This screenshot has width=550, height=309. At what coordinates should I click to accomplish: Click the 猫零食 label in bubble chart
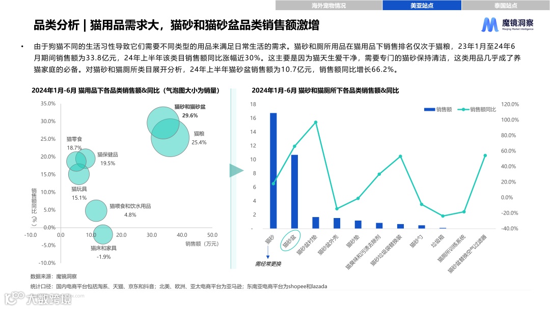tap(74, 139)
